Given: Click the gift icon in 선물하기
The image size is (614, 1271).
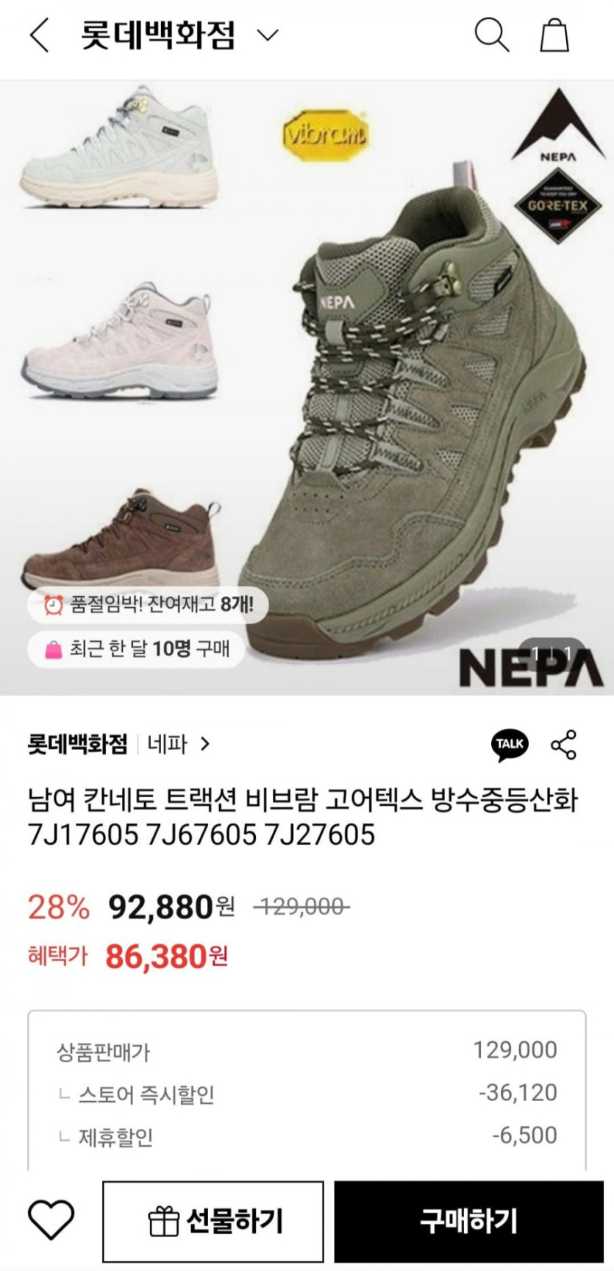Looking at the screenshot, I should (163, 1222).
